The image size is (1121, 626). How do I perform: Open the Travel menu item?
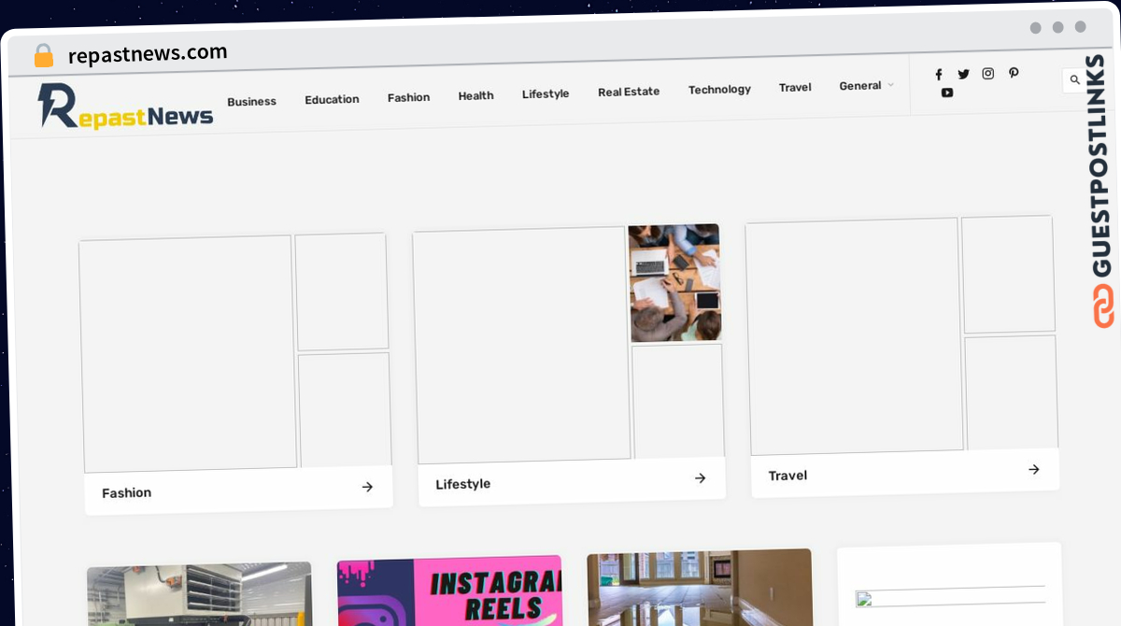coord(795,87)
